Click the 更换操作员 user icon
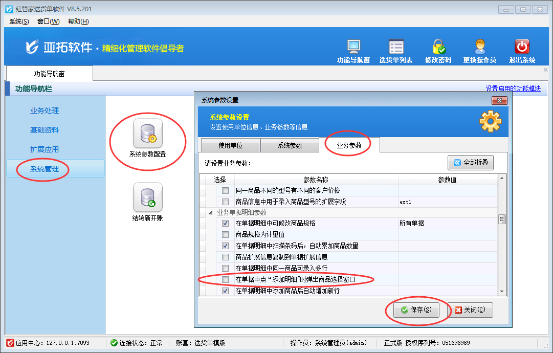 click(479, 47)
